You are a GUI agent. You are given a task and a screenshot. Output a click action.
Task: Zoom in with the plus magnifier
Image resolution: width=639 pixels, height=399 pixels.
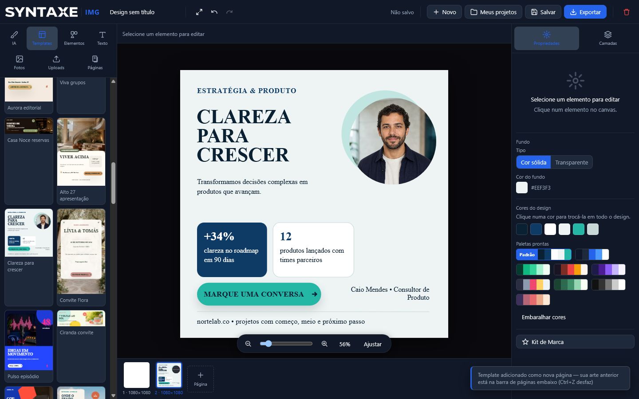[325, 344]
